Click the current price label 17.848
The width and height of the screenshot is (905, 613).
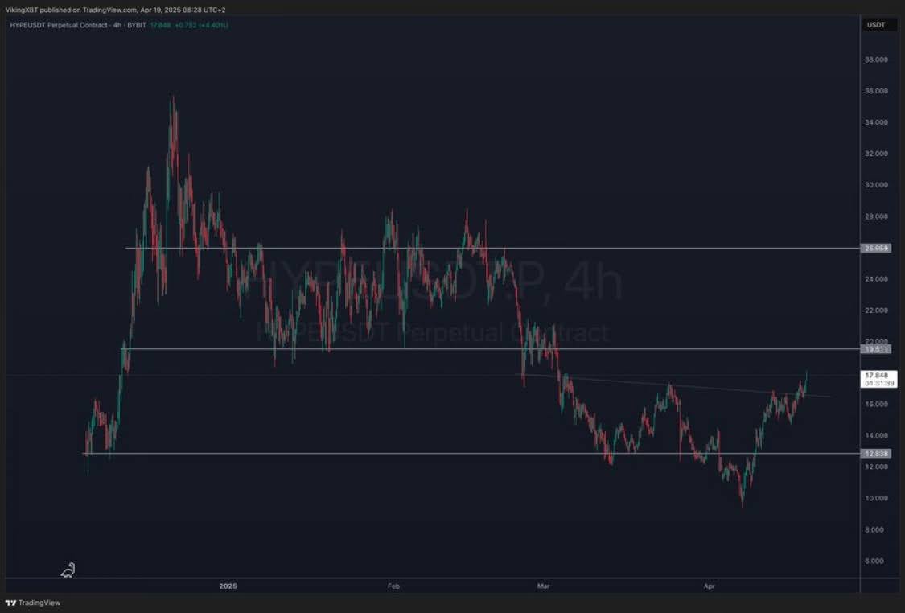[875, 375]
